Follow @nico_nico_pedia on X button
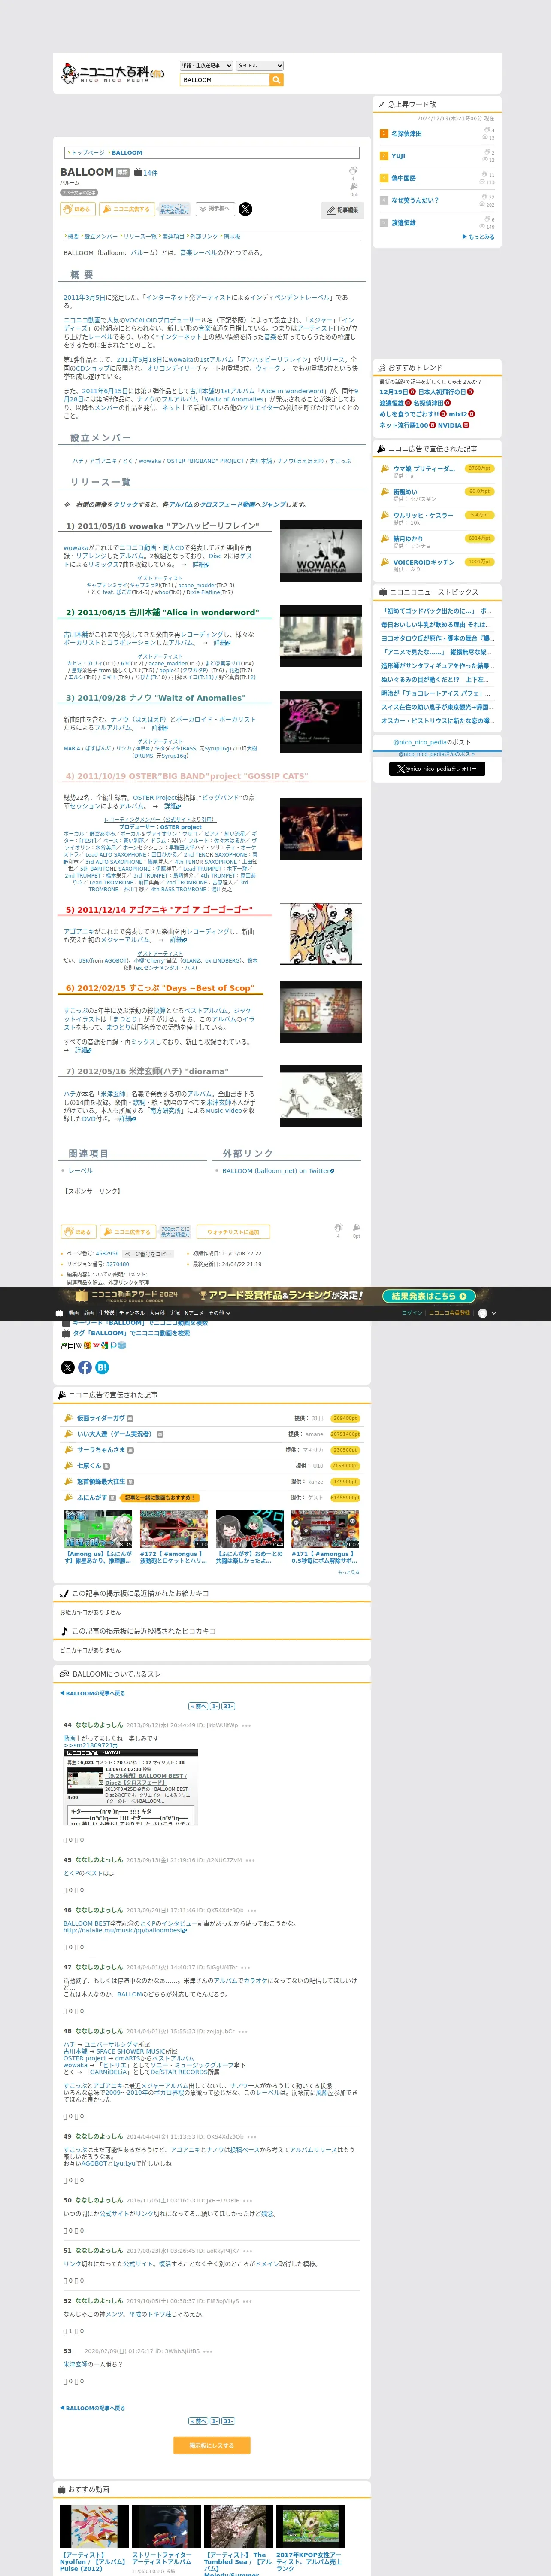 pyautogui.click(x=437, y=769)
